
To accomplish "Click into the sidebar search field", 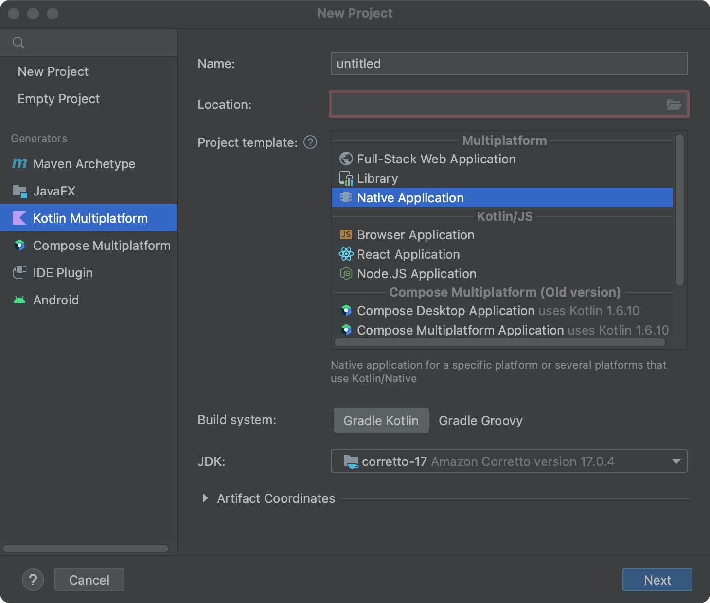I will [x=89, y=43].
